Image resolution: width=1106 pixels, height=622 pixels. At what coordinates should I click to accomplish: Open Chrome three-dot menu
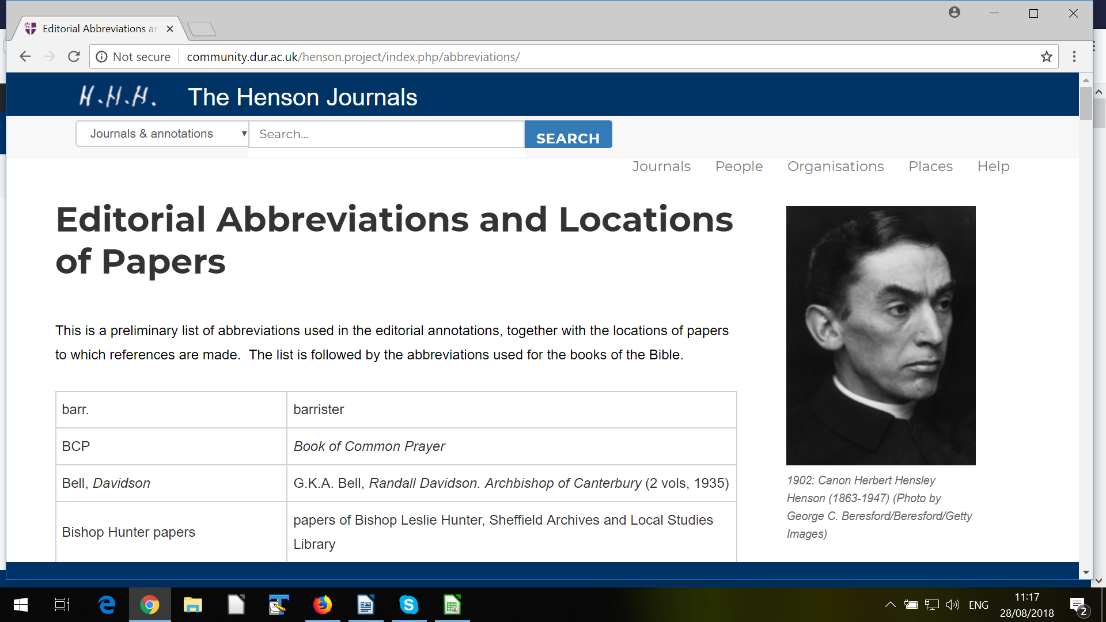1074,56
